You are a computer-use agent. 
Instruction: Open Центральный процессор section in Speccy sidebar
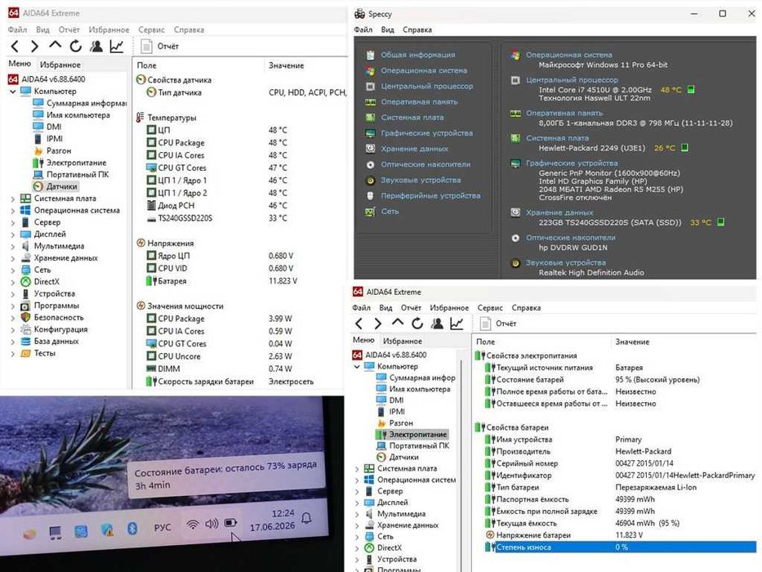[426, 86]
